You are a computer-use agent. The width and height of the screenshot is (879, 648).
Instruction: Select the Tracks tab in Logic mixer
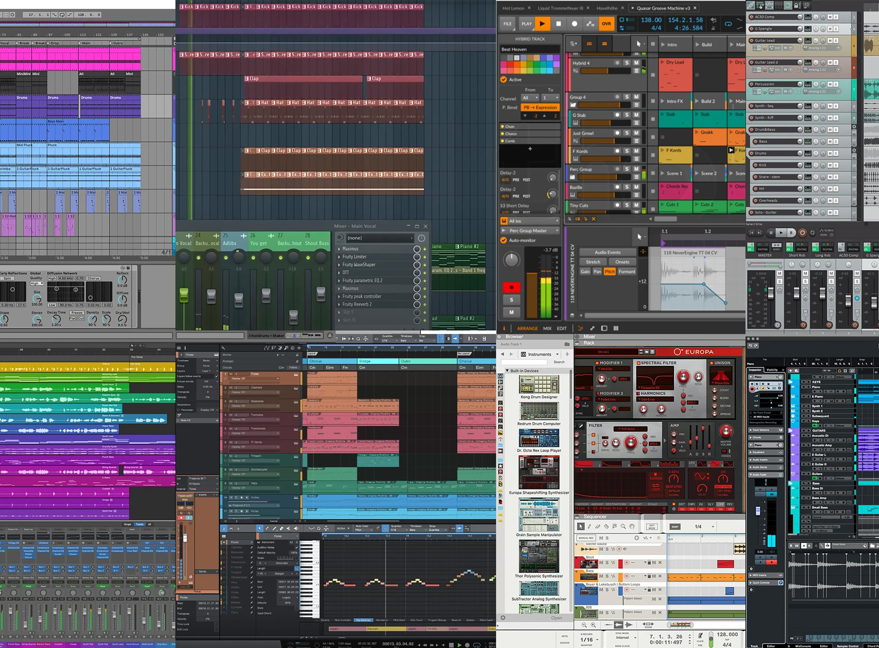pyautogui.click(x=140, y=524)
